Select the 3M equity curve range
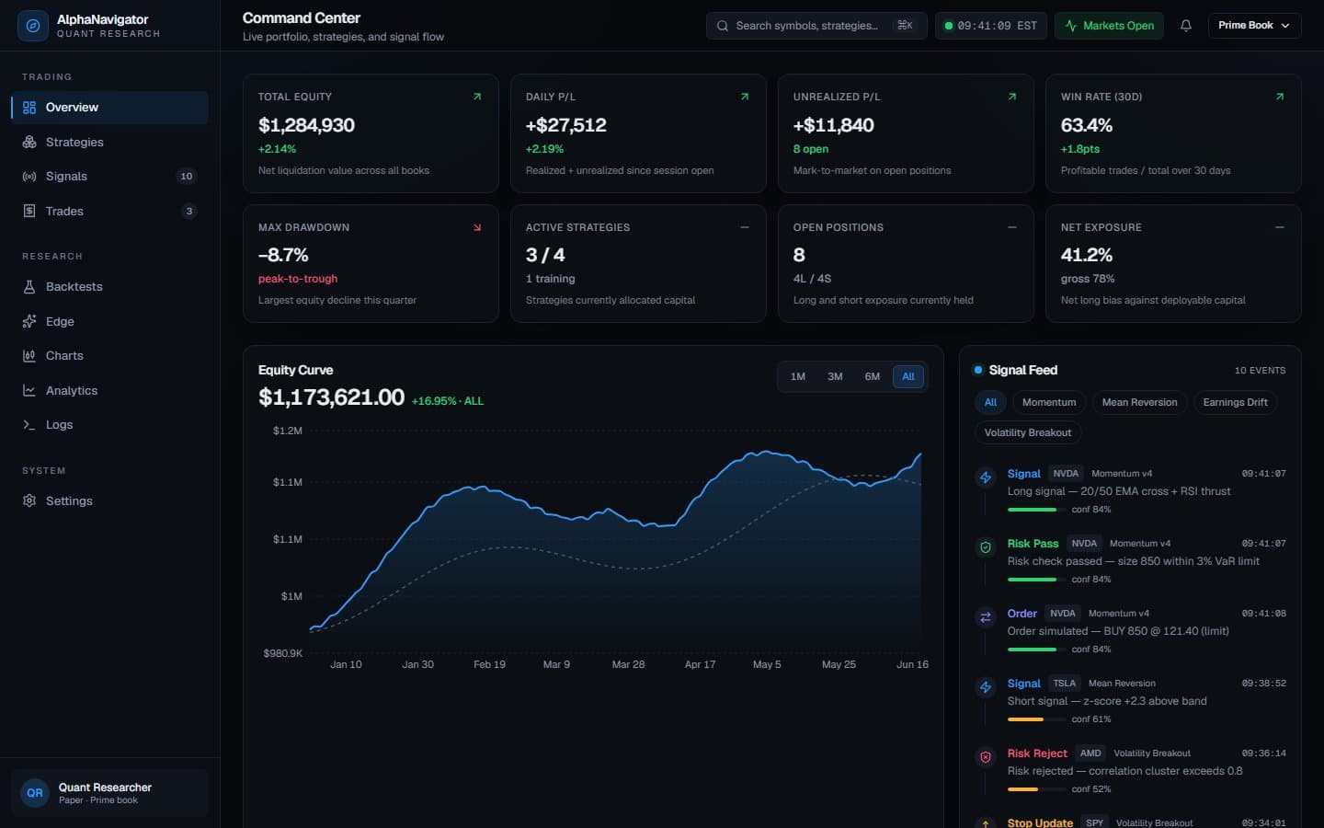The height and width of the screenshot is (828, 1324). (835, 377)
